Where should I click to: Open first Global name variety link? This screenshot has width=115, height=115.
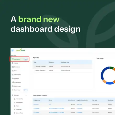point(36,104)
